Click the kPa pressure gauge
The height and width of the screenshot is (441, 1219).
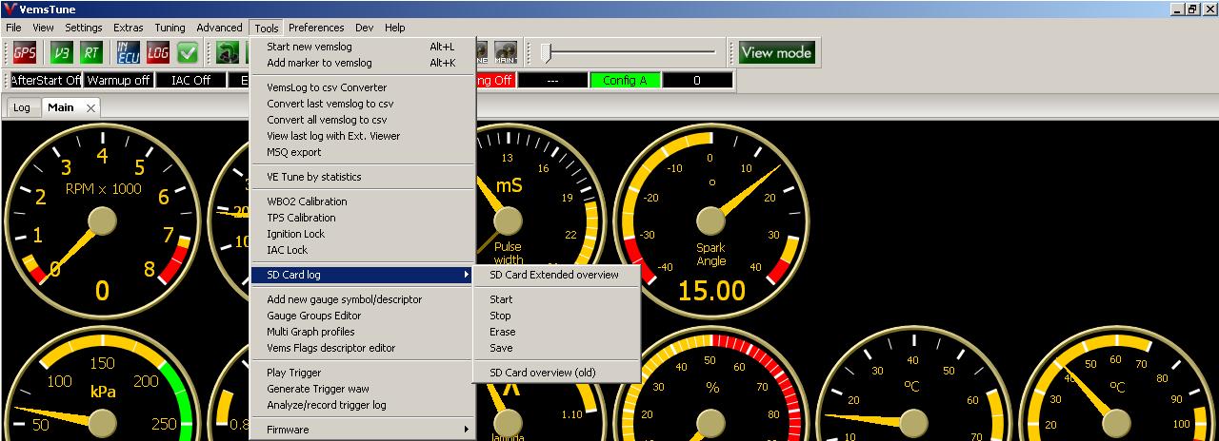click(x=103, y=383)
